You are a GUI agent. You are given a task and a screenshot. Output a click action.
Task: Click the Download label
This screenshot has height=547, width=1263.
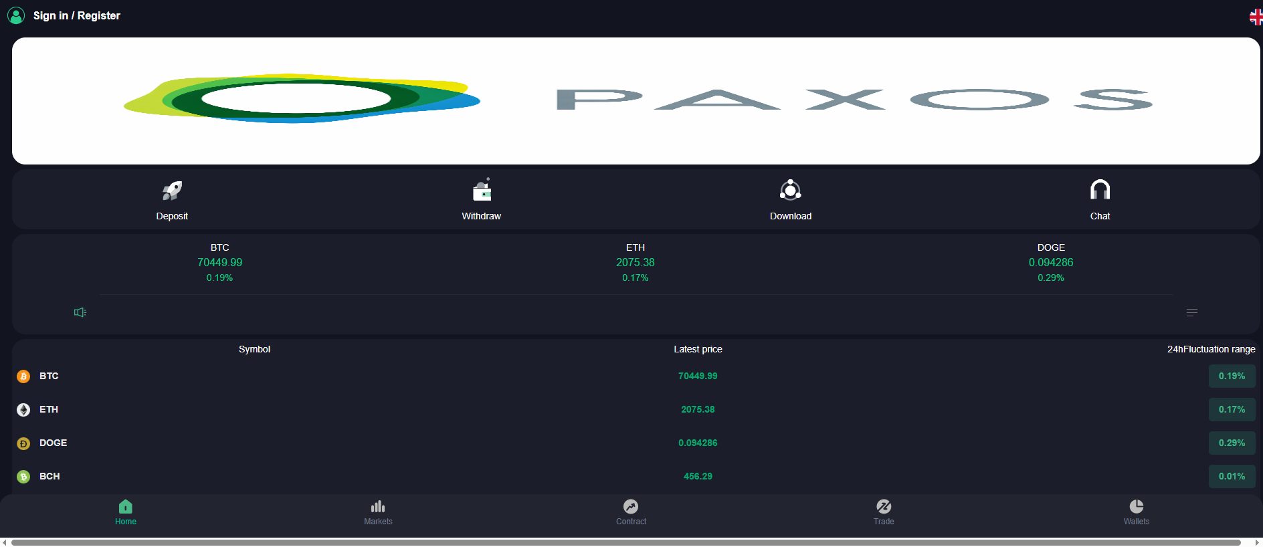click(791, 216)
